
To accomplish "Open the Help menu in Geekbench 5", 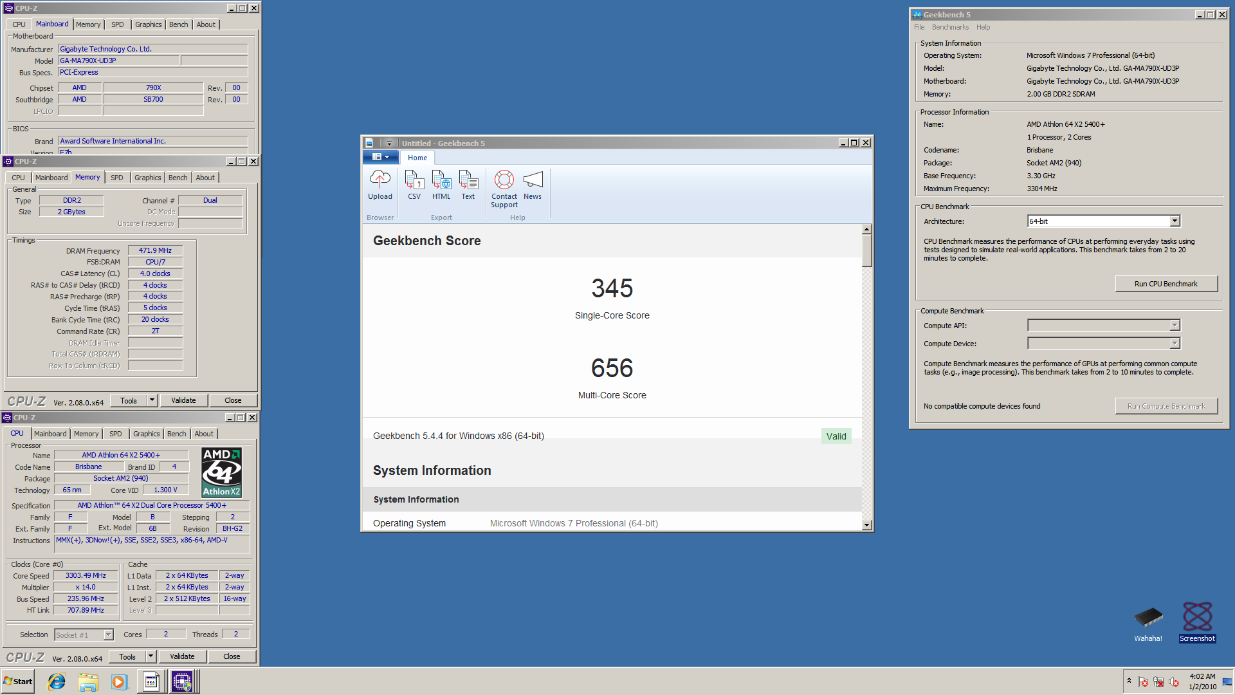I will click(x=983, y=27).
